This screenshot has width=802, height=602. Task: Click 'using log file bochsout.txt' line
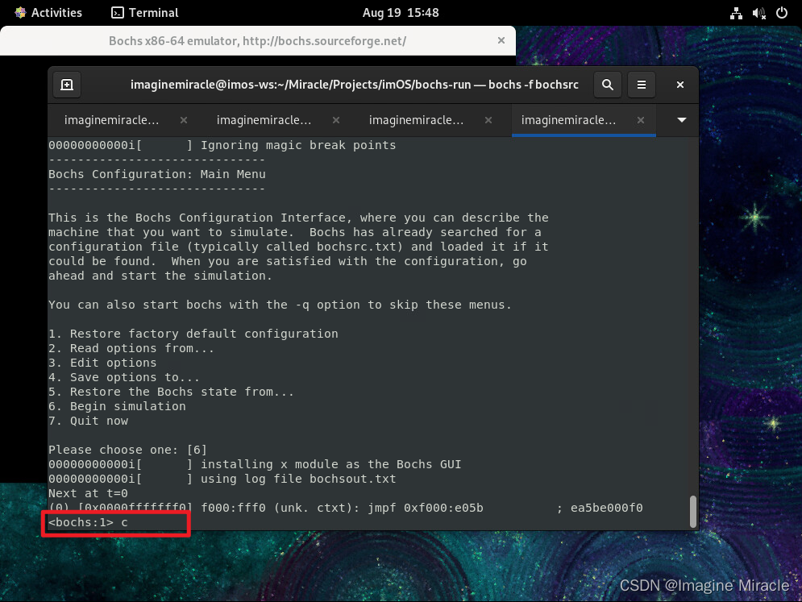click(222, 479)
